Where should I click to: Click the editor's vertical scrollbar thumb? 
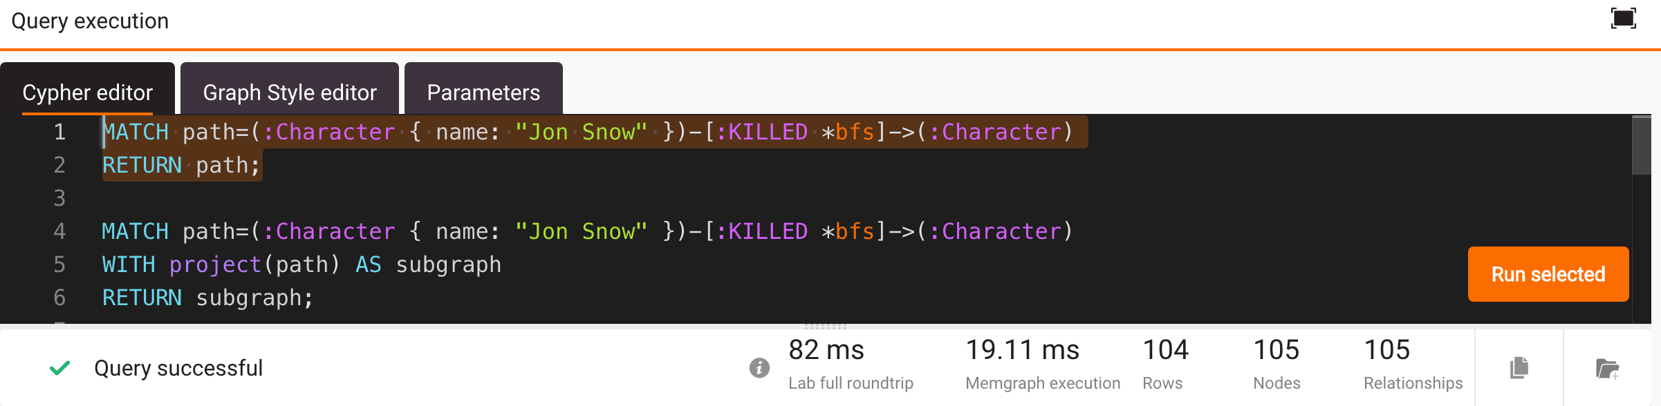[x=1641, y=146]
